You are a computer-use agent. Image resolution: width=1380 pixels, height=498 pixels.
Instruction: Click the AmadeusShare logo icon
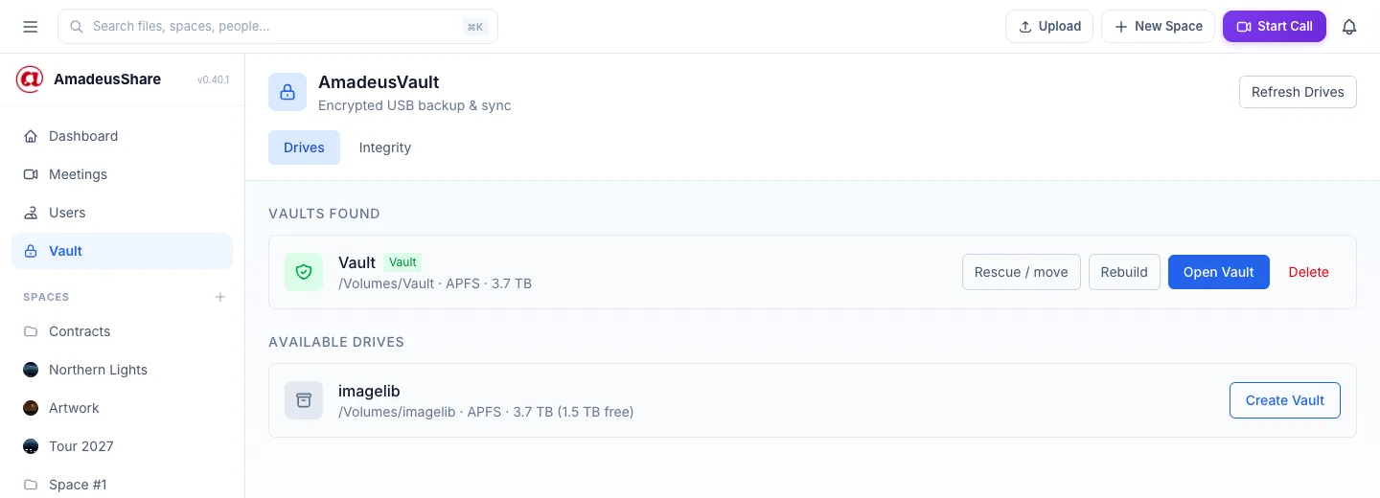click(30, 79)
